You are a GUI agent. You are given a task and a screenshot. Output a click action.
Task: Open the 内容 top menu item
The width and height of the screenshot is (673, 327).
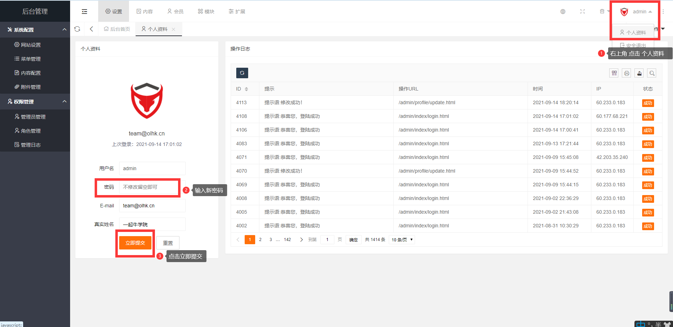[144, 12]
